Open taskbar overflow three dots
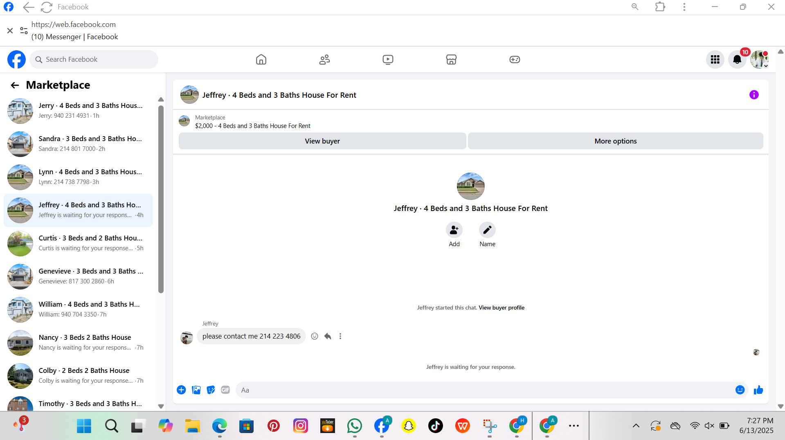Screen dimensions: 785x440 [x=574, y=426]
